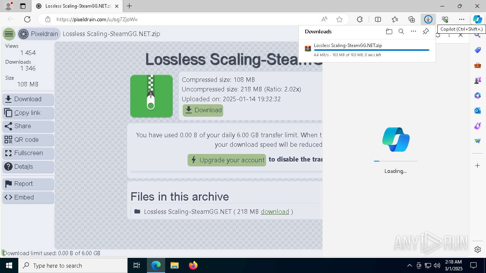Image resolution: width=486 pixels, height=273 pixels.
Task: Open Collections icon
Action: tap(412, 19)
